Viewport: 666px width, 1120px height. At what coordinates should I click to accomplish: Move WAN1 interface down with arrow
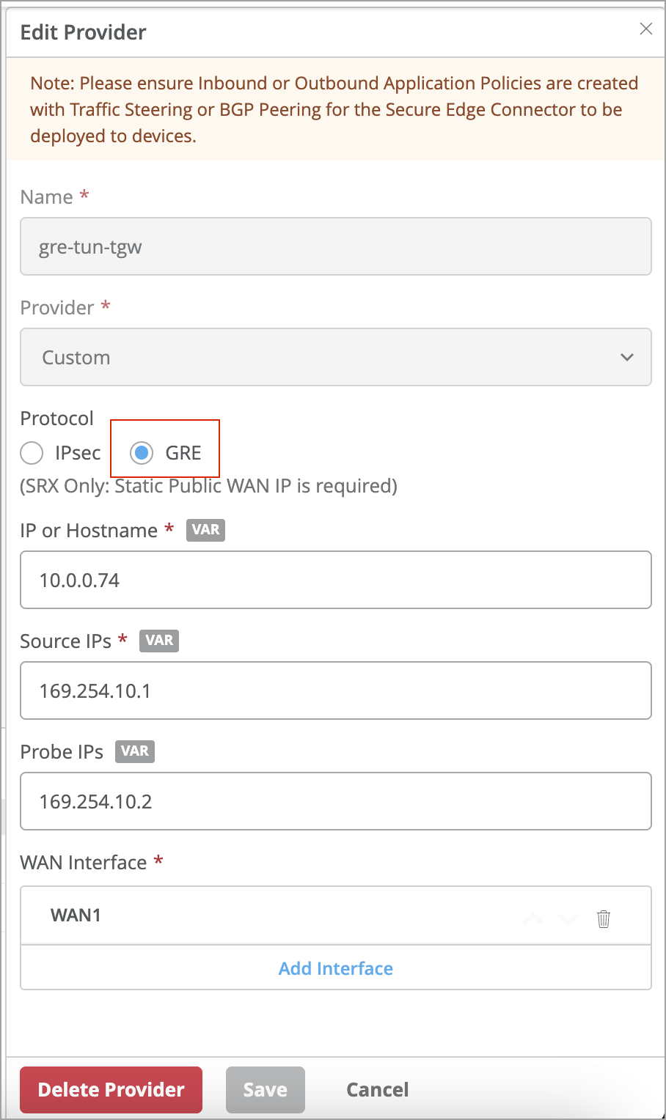[568, 918]
